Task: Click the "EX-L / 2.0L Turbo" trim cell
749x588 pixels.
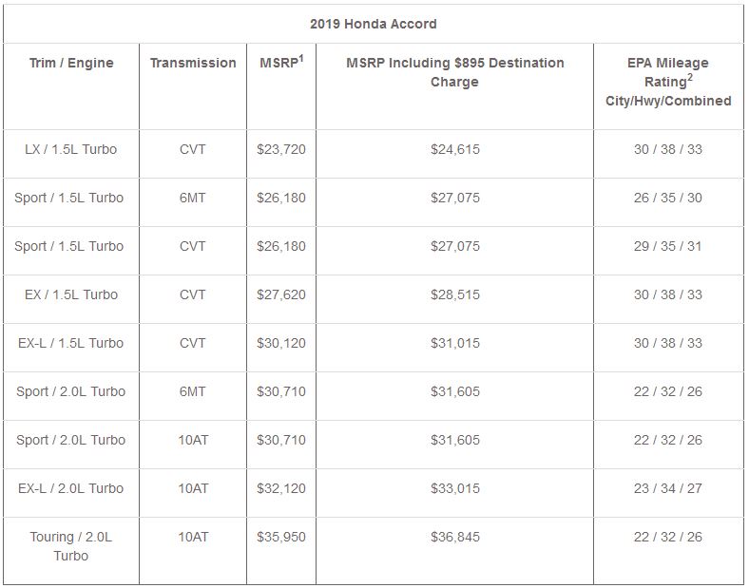Action: pos(71,488)
